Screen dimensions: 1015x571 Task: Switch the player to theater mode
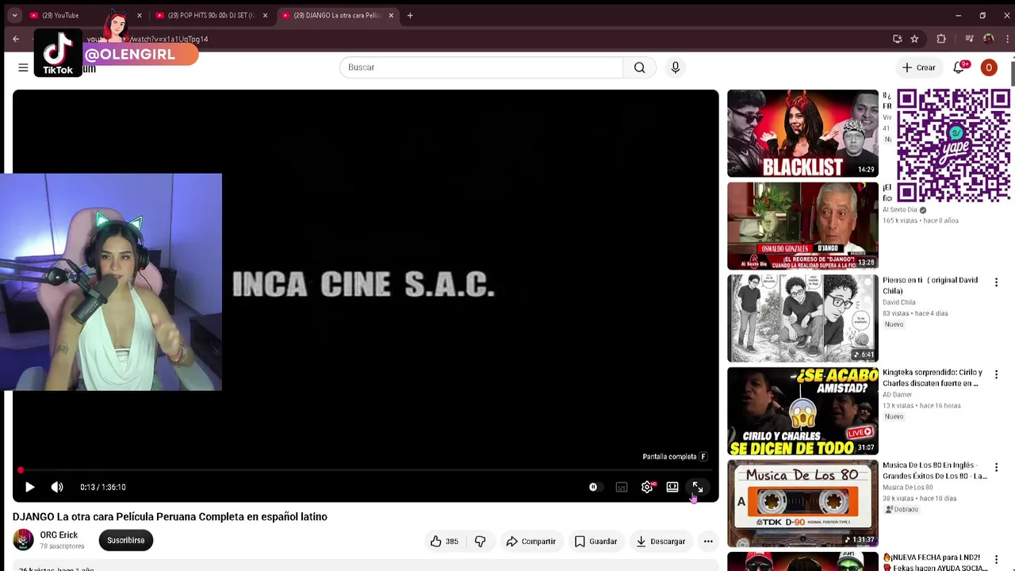coord(672,487)
